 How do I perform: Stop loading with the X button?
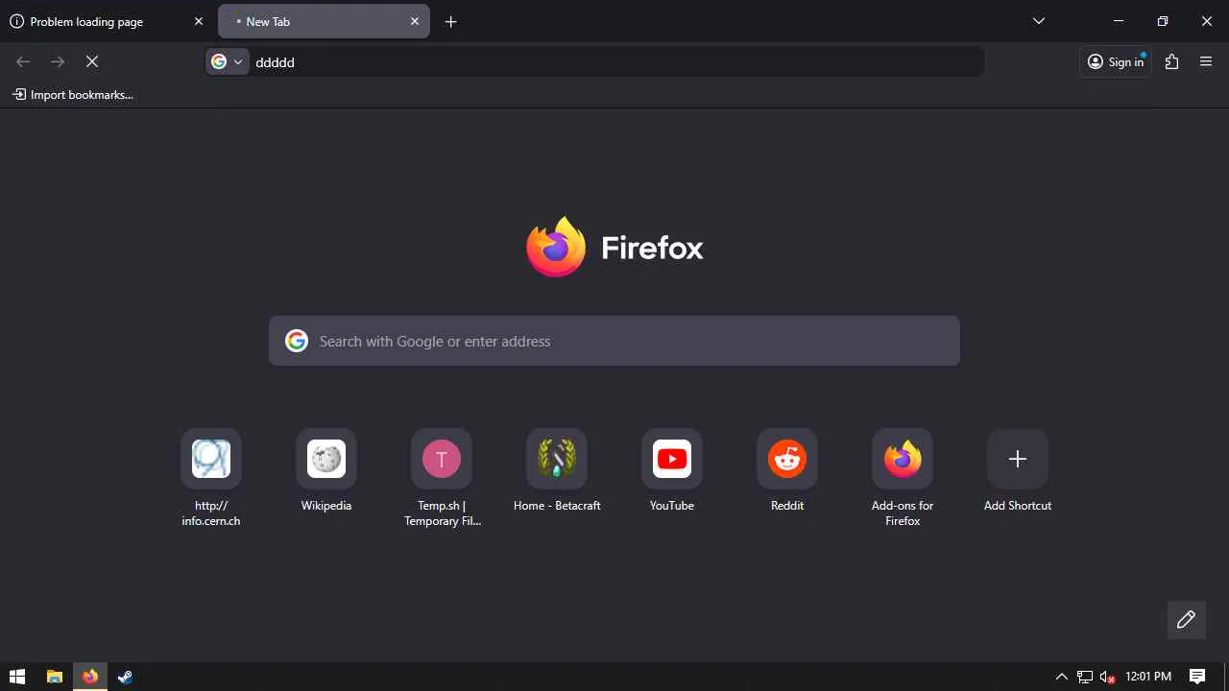(92, 61)
